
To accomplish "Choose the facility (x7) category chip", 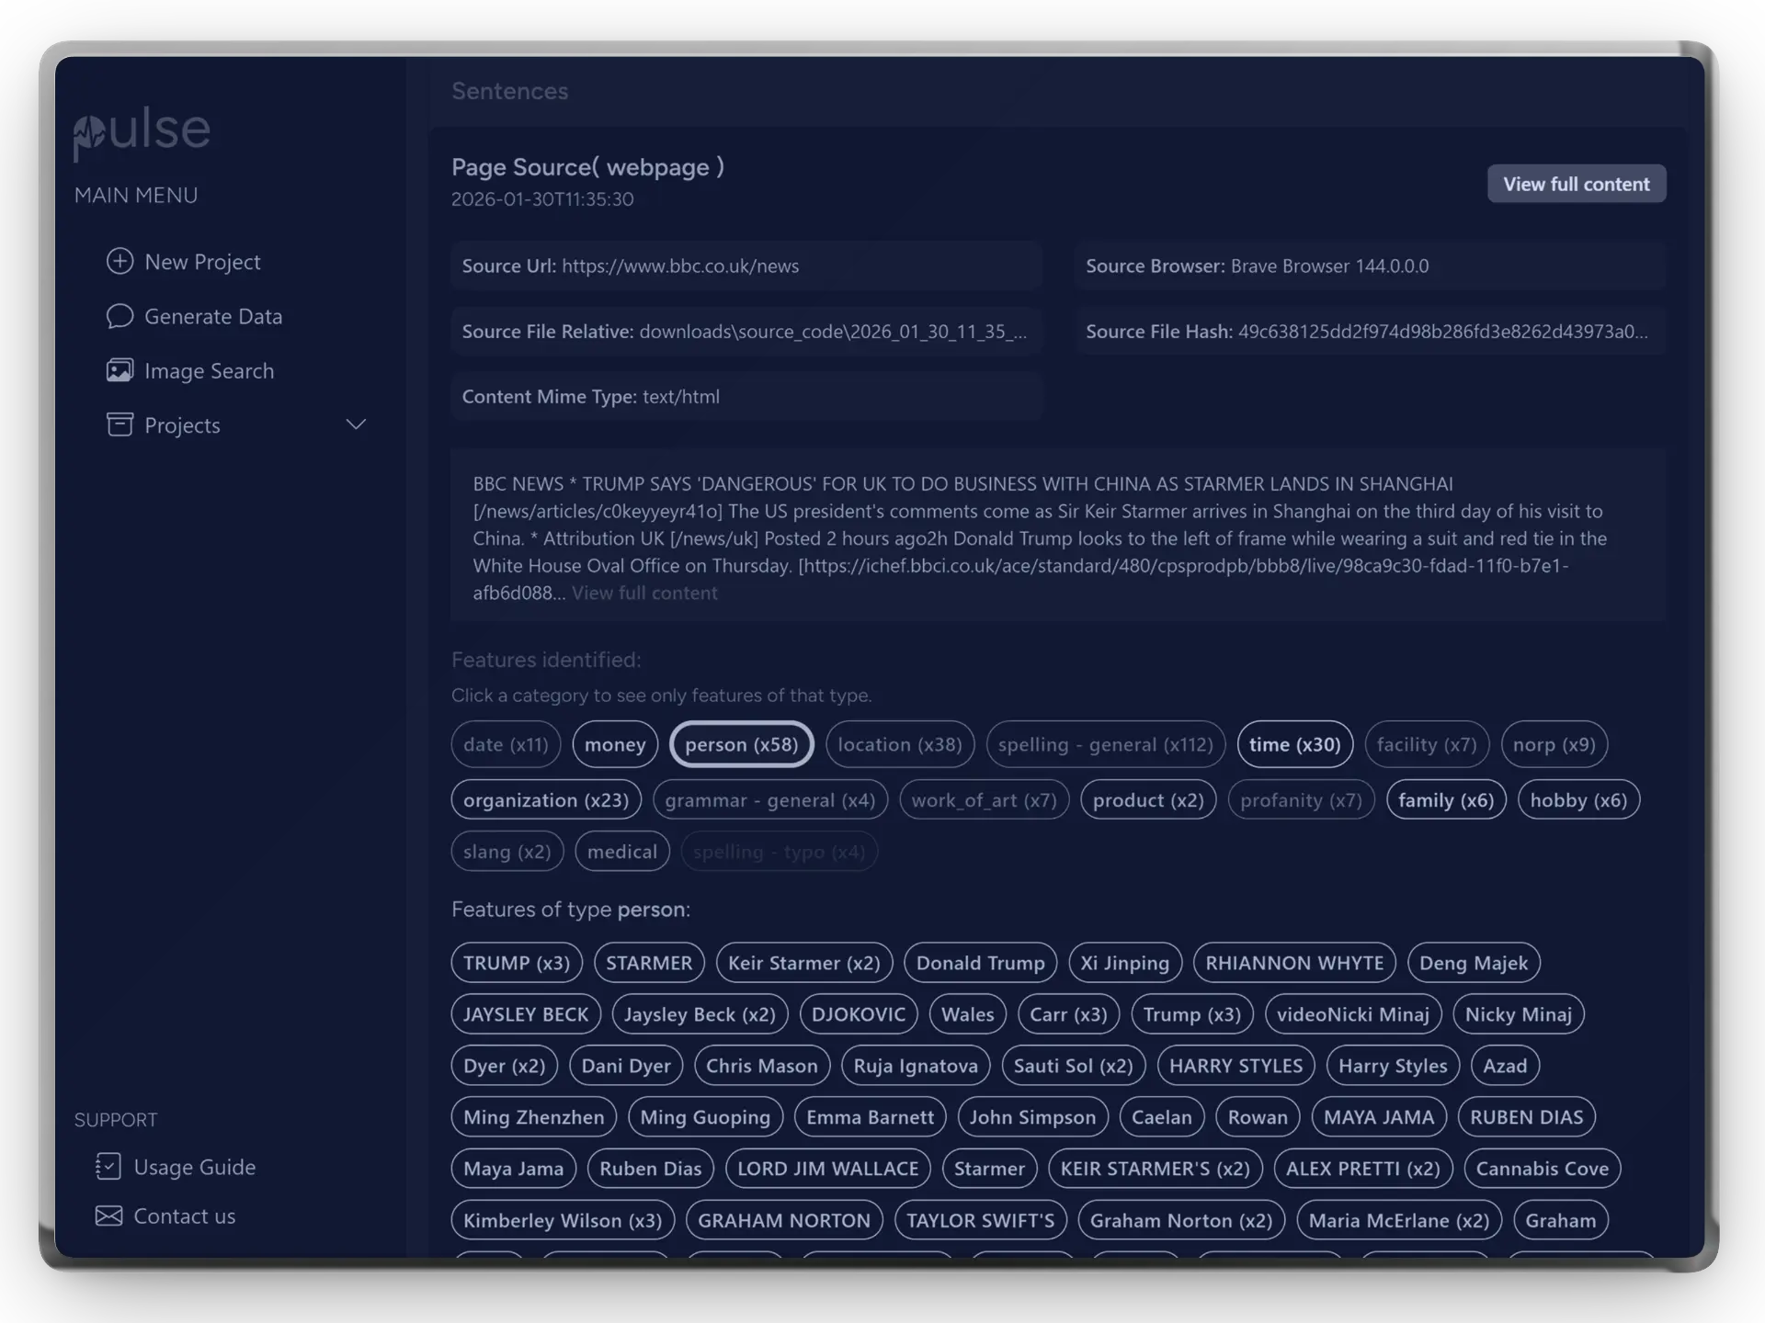I will 1427,744.
